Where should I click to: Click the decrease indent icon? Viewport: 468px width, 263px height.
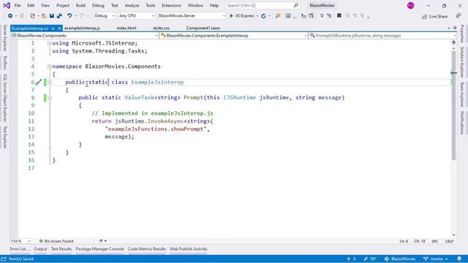click(322, 16)
